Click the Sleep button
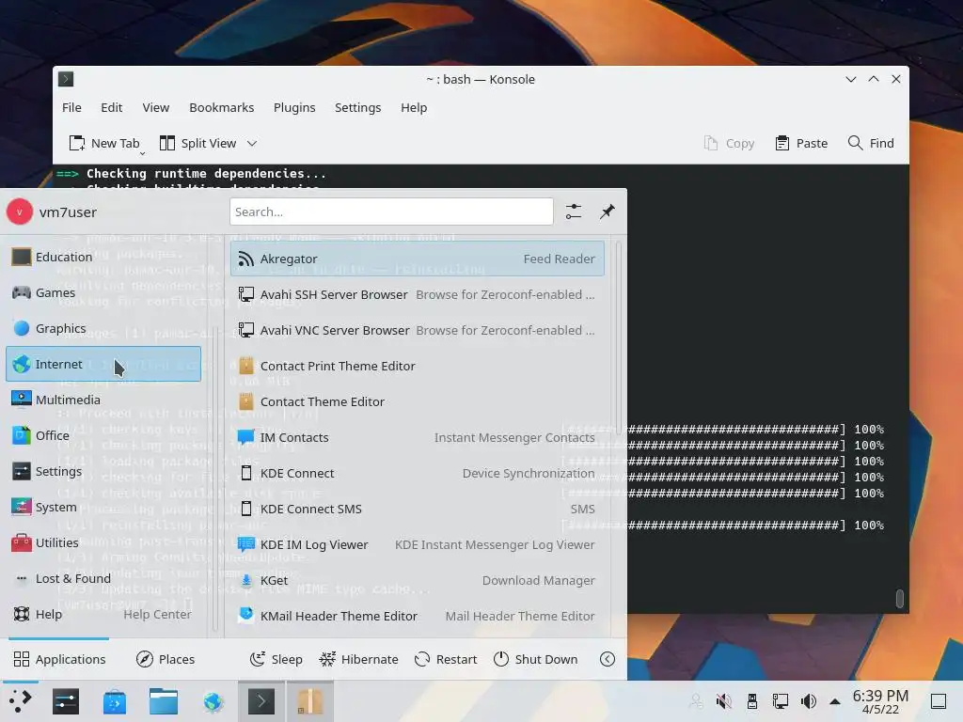This screenshot has height=722, width=963. (x=276, y=659)
